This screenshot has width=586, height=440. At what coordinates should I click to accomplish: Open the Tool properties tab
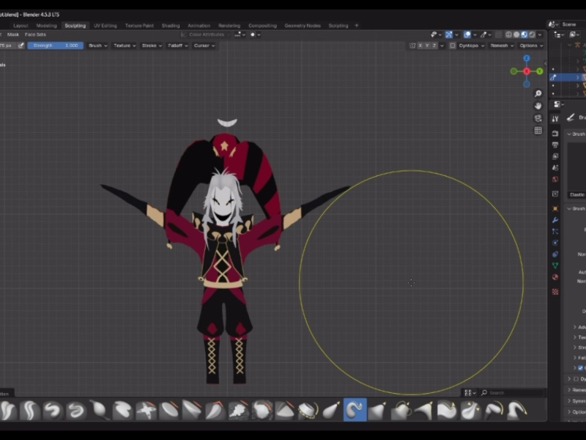(555, 119)
